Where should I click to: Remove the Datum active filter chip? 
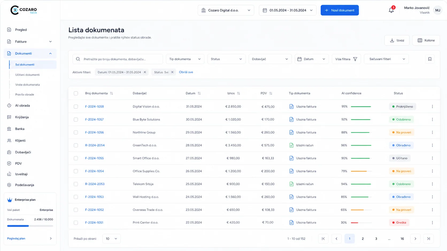tap(145, 72)
